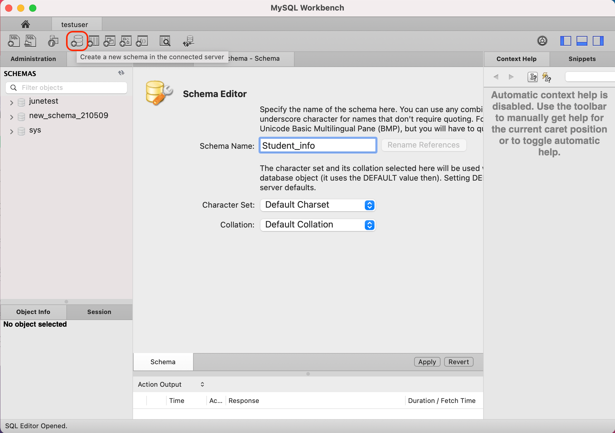
Task: Toggle the right sidebar panel visibility
Action: [x=598, y=41]
